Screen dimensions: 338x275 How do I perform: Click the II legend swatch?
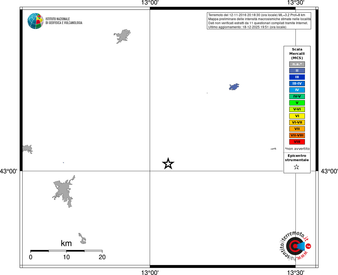tap(297, 71)
